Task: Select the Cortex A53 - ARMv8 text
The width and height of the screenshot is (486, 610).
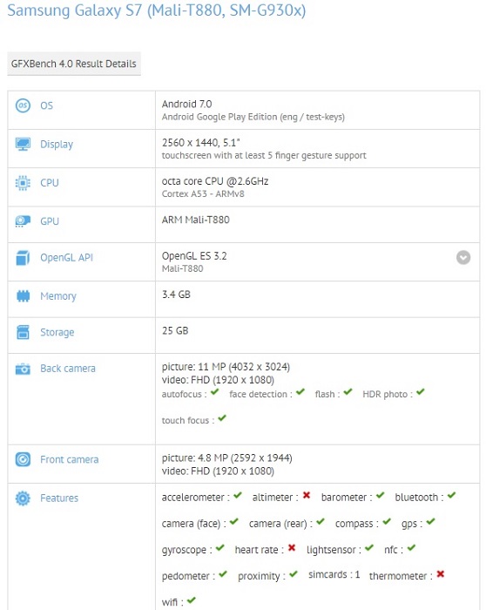Action: coord(203,193)
